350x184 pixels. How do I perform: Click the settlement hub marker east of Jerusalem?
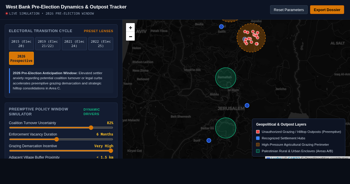247,105
